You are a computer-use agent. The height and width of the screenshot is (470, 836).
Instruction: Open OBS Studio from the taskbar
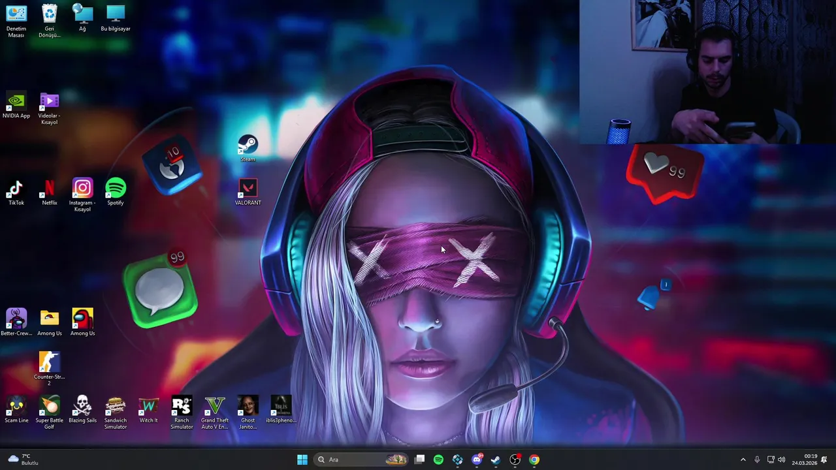click(x=515, y=460)
